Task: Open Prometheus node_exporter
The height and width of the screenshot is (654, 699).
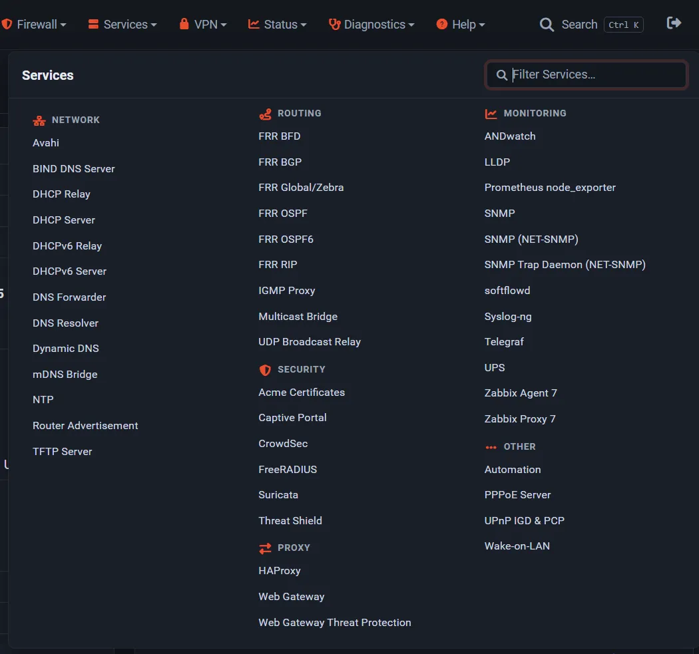Action: (x=550, y=188)
